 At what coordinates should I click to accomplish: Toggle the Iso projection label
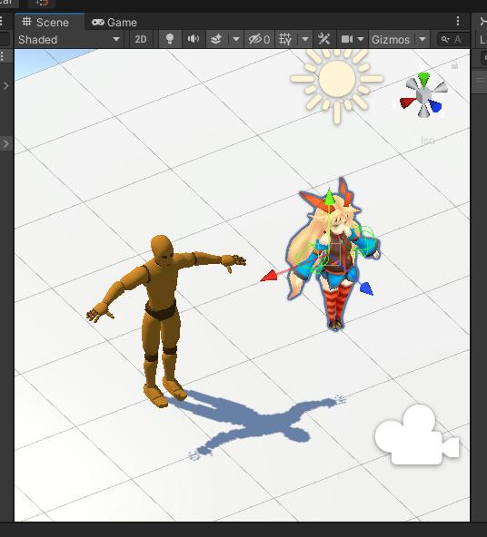click(428, 141)
